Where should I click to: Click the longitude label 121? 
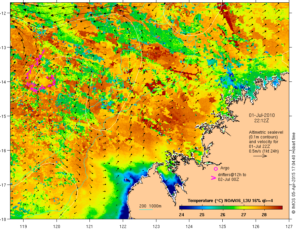(90, 226)
